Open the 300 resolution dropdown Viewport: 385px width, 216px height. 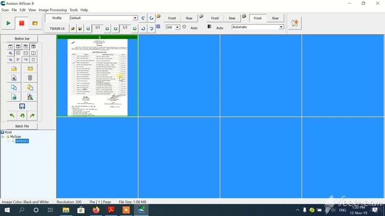pos(177,27)
